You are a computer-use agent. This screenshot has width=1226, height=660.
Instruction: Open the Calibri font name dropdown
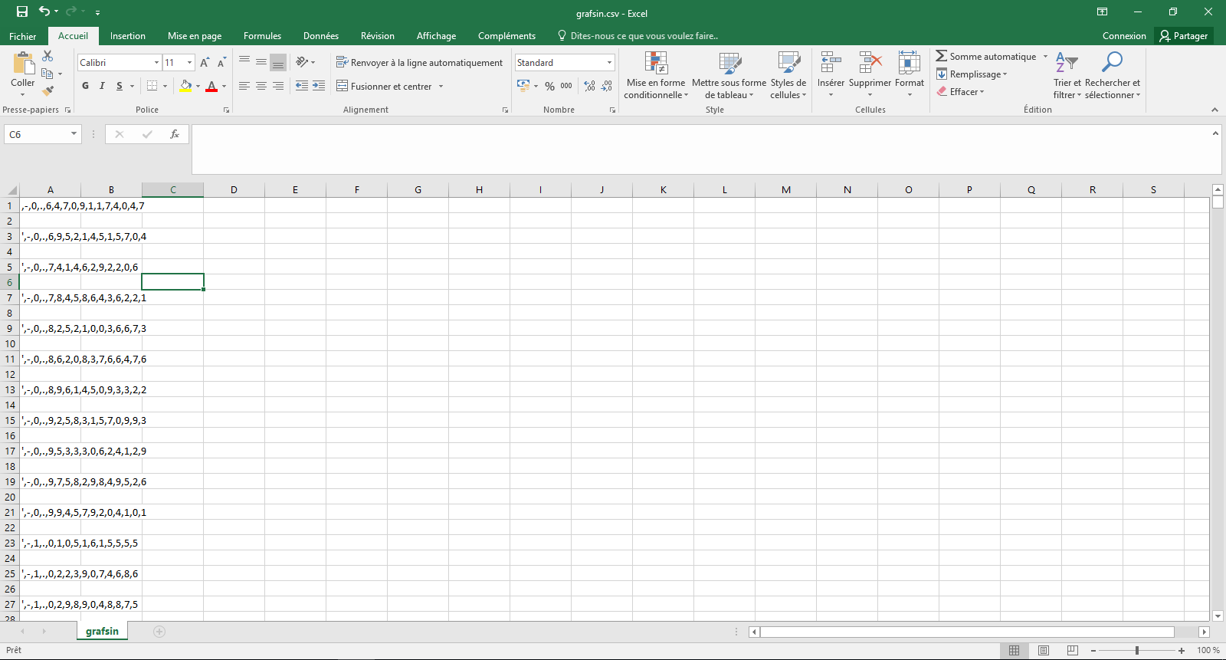pos(156,62)
